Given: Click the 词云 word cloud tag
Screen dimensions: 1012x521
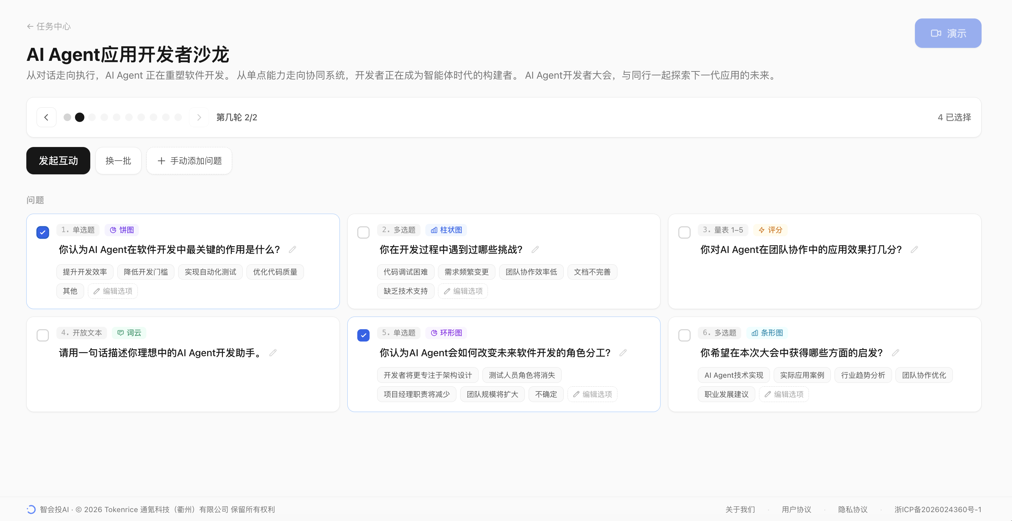Looking at the screenshot, I should pos(129,333).
